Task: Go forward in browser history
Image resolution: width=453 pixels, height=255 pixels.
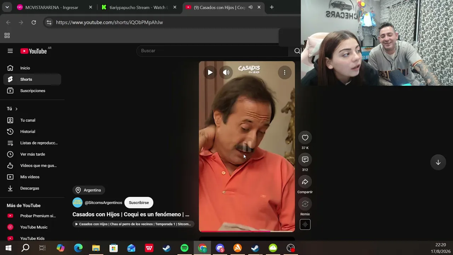Action: (21, 22)
